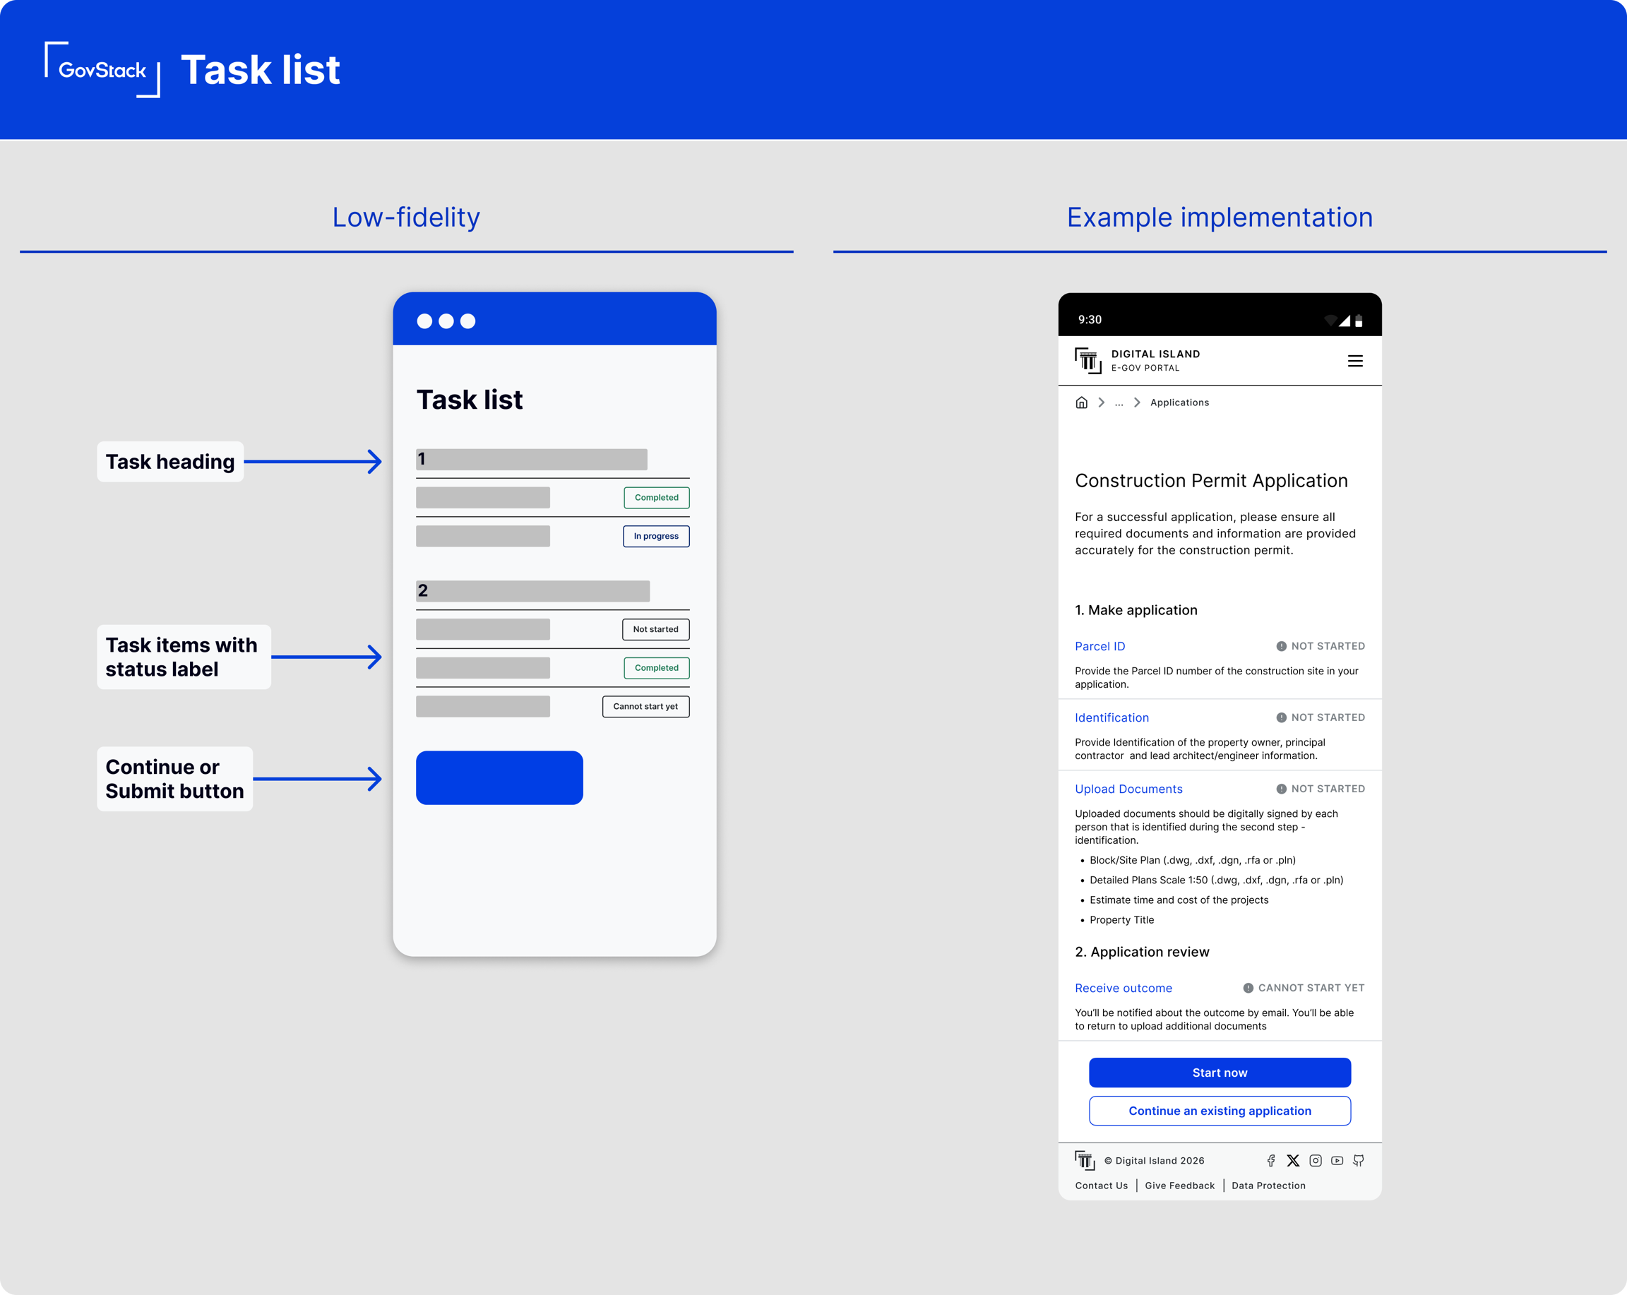
Task: Click the Contact Us footer link
Action: click(x=1101, y=1186)
